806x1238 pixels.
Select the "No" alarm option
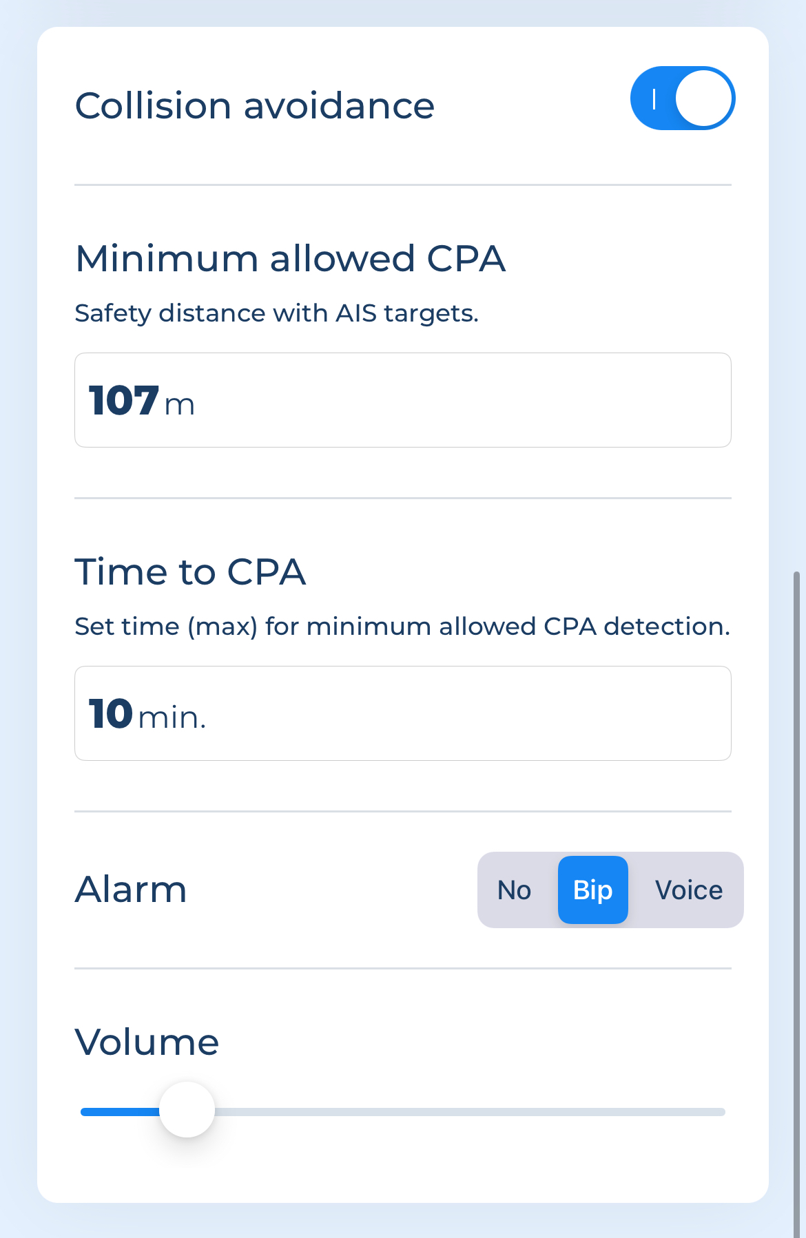coord(515,890)
